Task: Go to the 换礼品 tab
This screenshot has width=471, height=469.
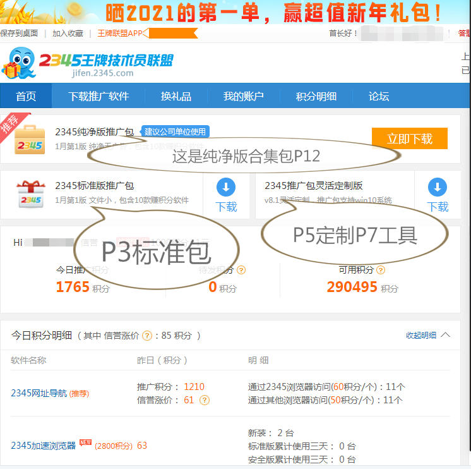Action: click(176, 96)
